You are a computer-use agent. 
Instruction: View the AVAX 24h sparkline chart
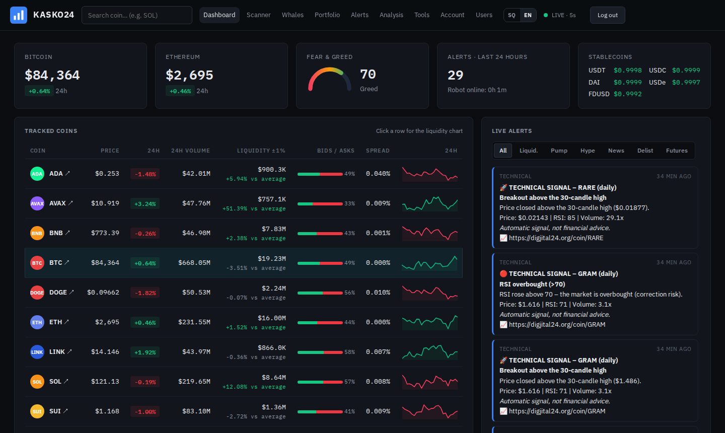(x=430, y=203)
